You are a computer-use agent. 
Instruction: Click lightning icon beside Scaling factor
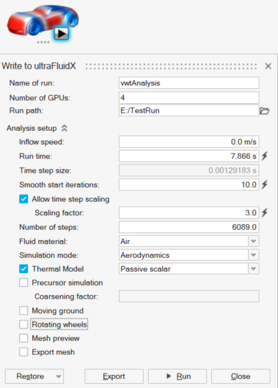(x=265, y=213)
